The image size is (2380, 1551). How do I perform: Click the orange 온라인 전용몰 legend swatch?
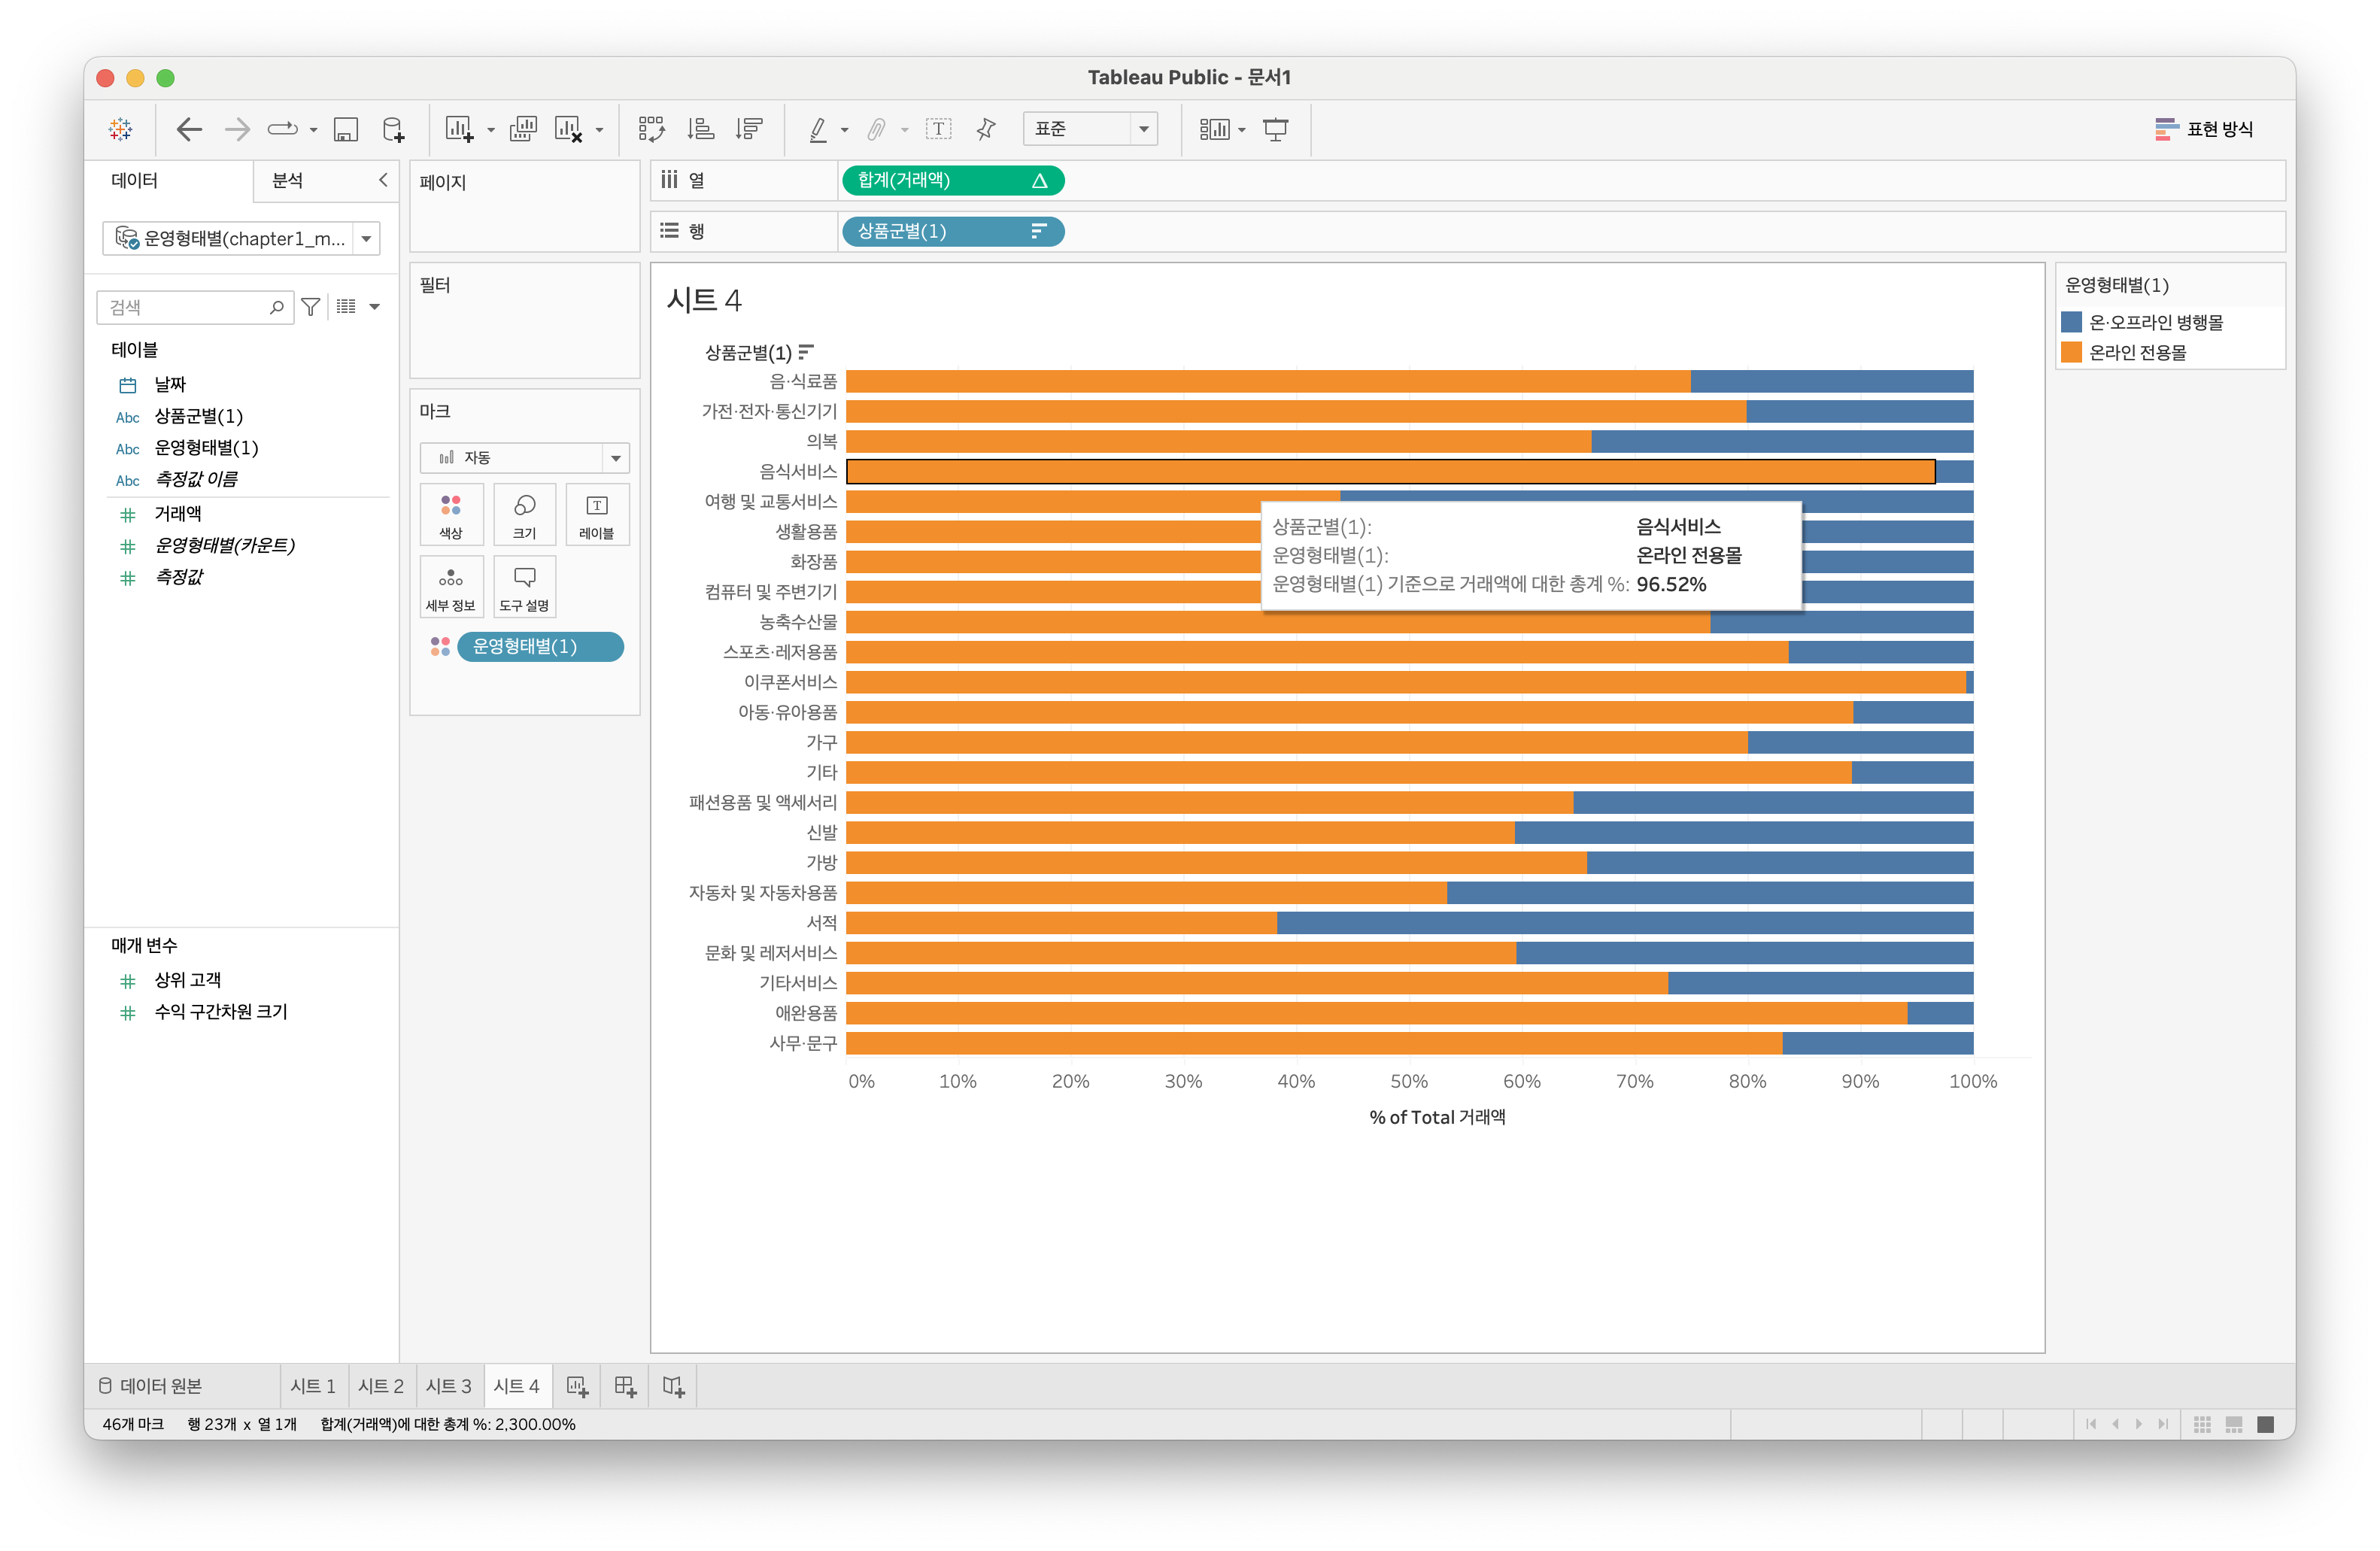(x=2072, y=352)
